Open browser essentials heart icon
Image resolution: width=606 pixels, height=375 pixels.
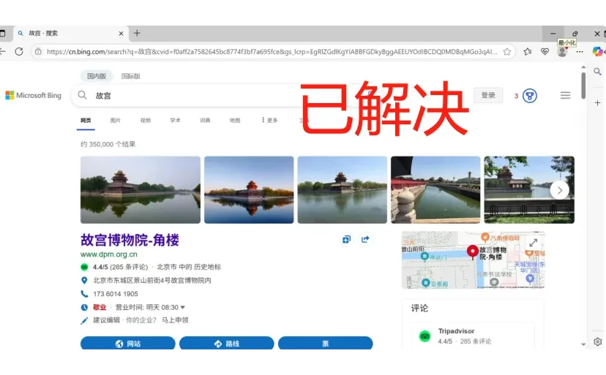click(x=545, y=51)
